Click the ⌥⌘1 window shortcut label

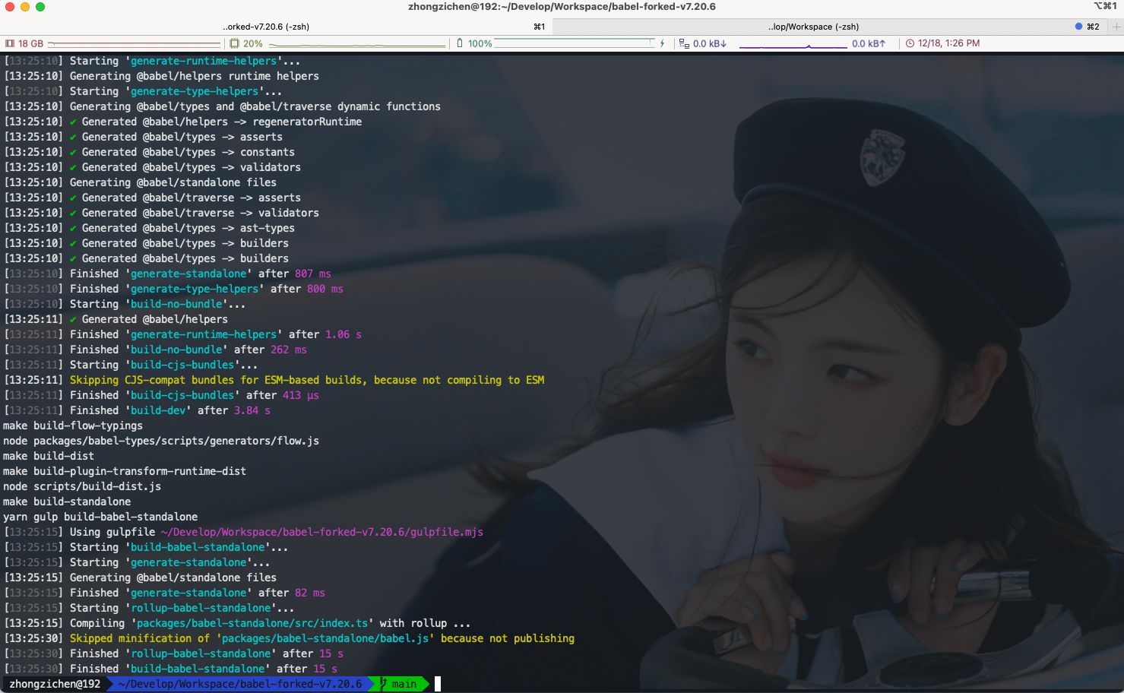click(x=1105, y=6)
